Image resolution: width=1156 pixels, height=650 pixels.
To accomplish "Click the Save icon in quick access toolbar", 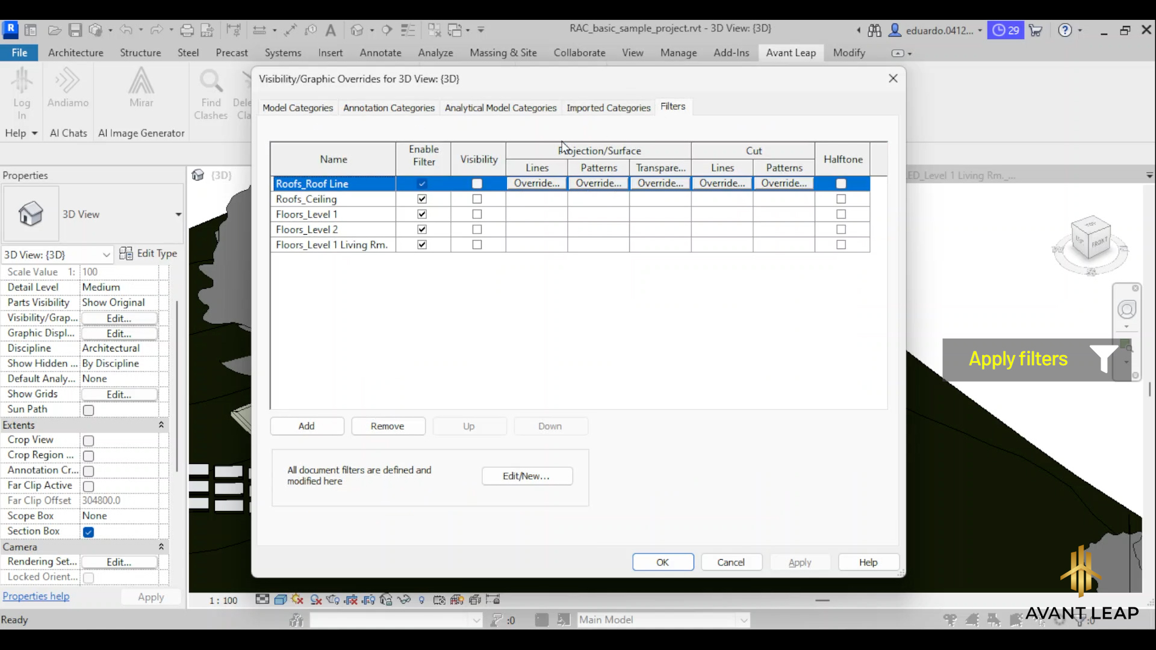I will pos(75,29).
